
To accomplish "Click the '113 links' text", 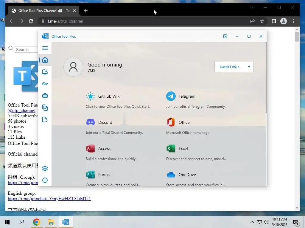I will (x=17, y=137).
